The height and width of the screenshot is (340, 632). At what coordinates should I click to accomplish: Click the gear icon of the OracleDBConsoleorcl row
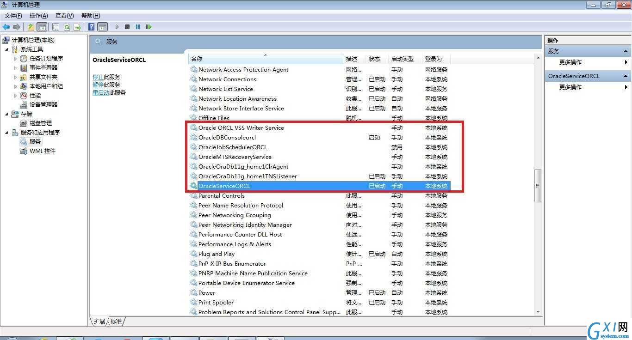point(194,137)
